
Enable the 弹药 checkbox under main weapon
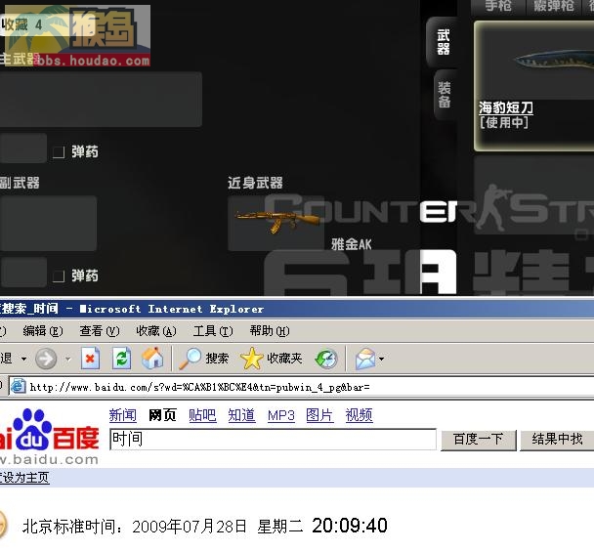click(59, 152)
